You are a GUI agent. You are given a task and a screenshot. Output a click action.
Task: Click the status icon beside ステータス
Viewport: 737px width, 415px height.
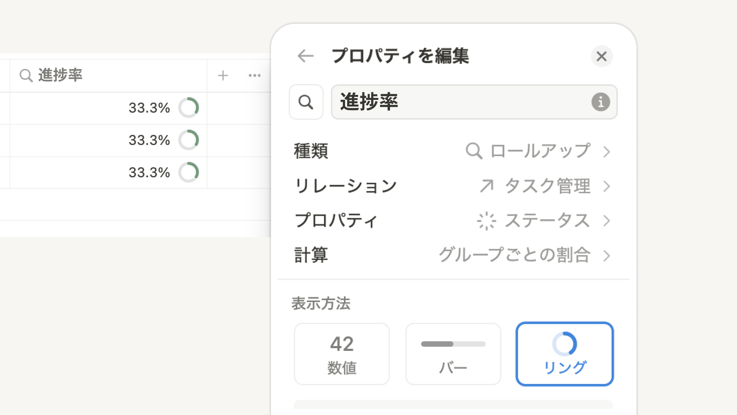(486, 221)
